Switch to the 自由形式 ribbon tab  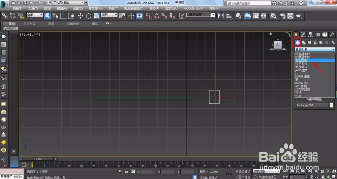click(29, 24)
